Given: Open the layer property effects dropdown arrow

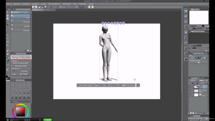Looking at the screenshot, I should coord(207,58).
